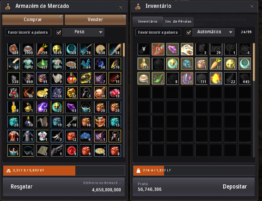Select the gold coin pile item with 45

tap(43, 92)
